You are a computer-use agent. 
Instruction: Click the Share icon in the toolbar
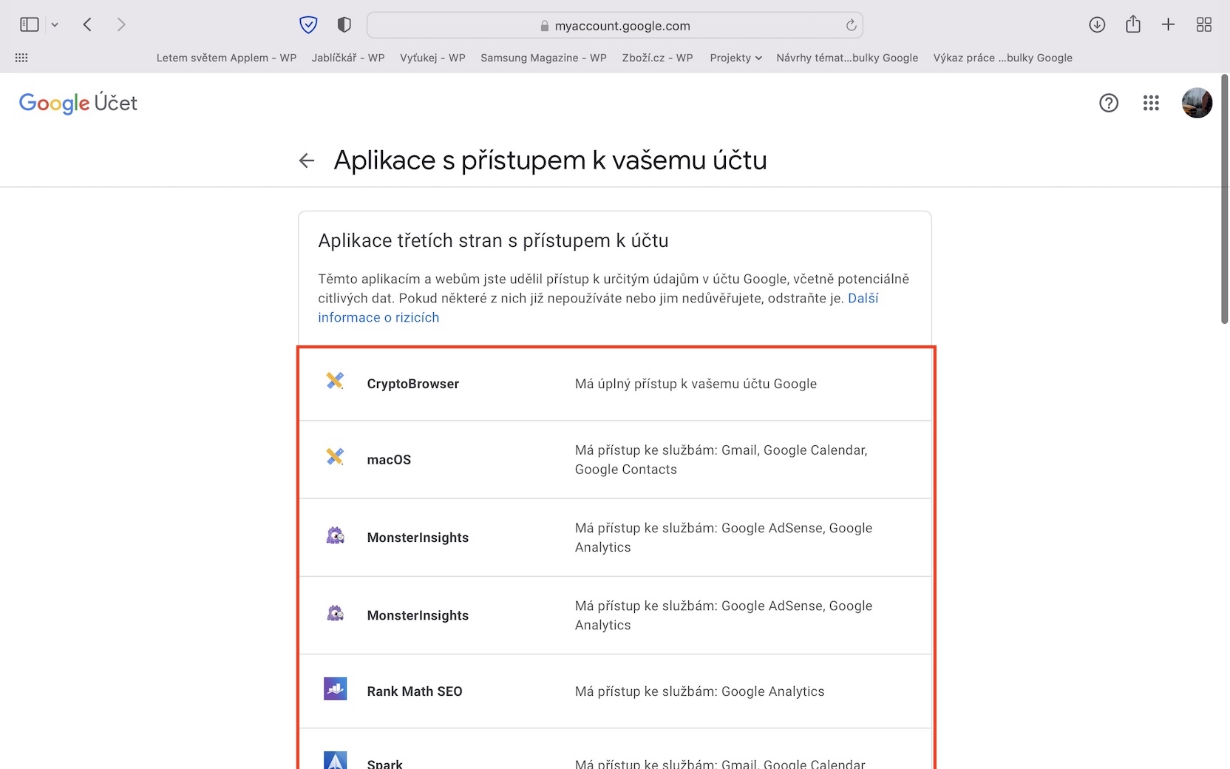[x=1132, y=25]
